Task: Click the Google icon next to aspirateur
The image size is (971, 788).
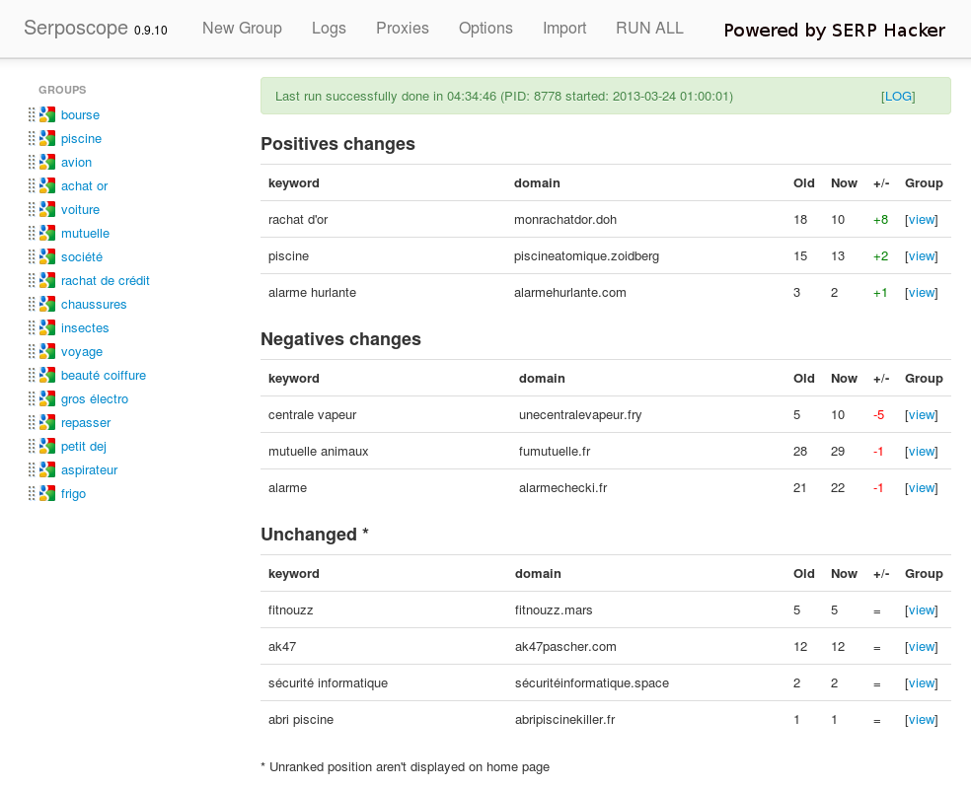Action: [x=47, y=469]
